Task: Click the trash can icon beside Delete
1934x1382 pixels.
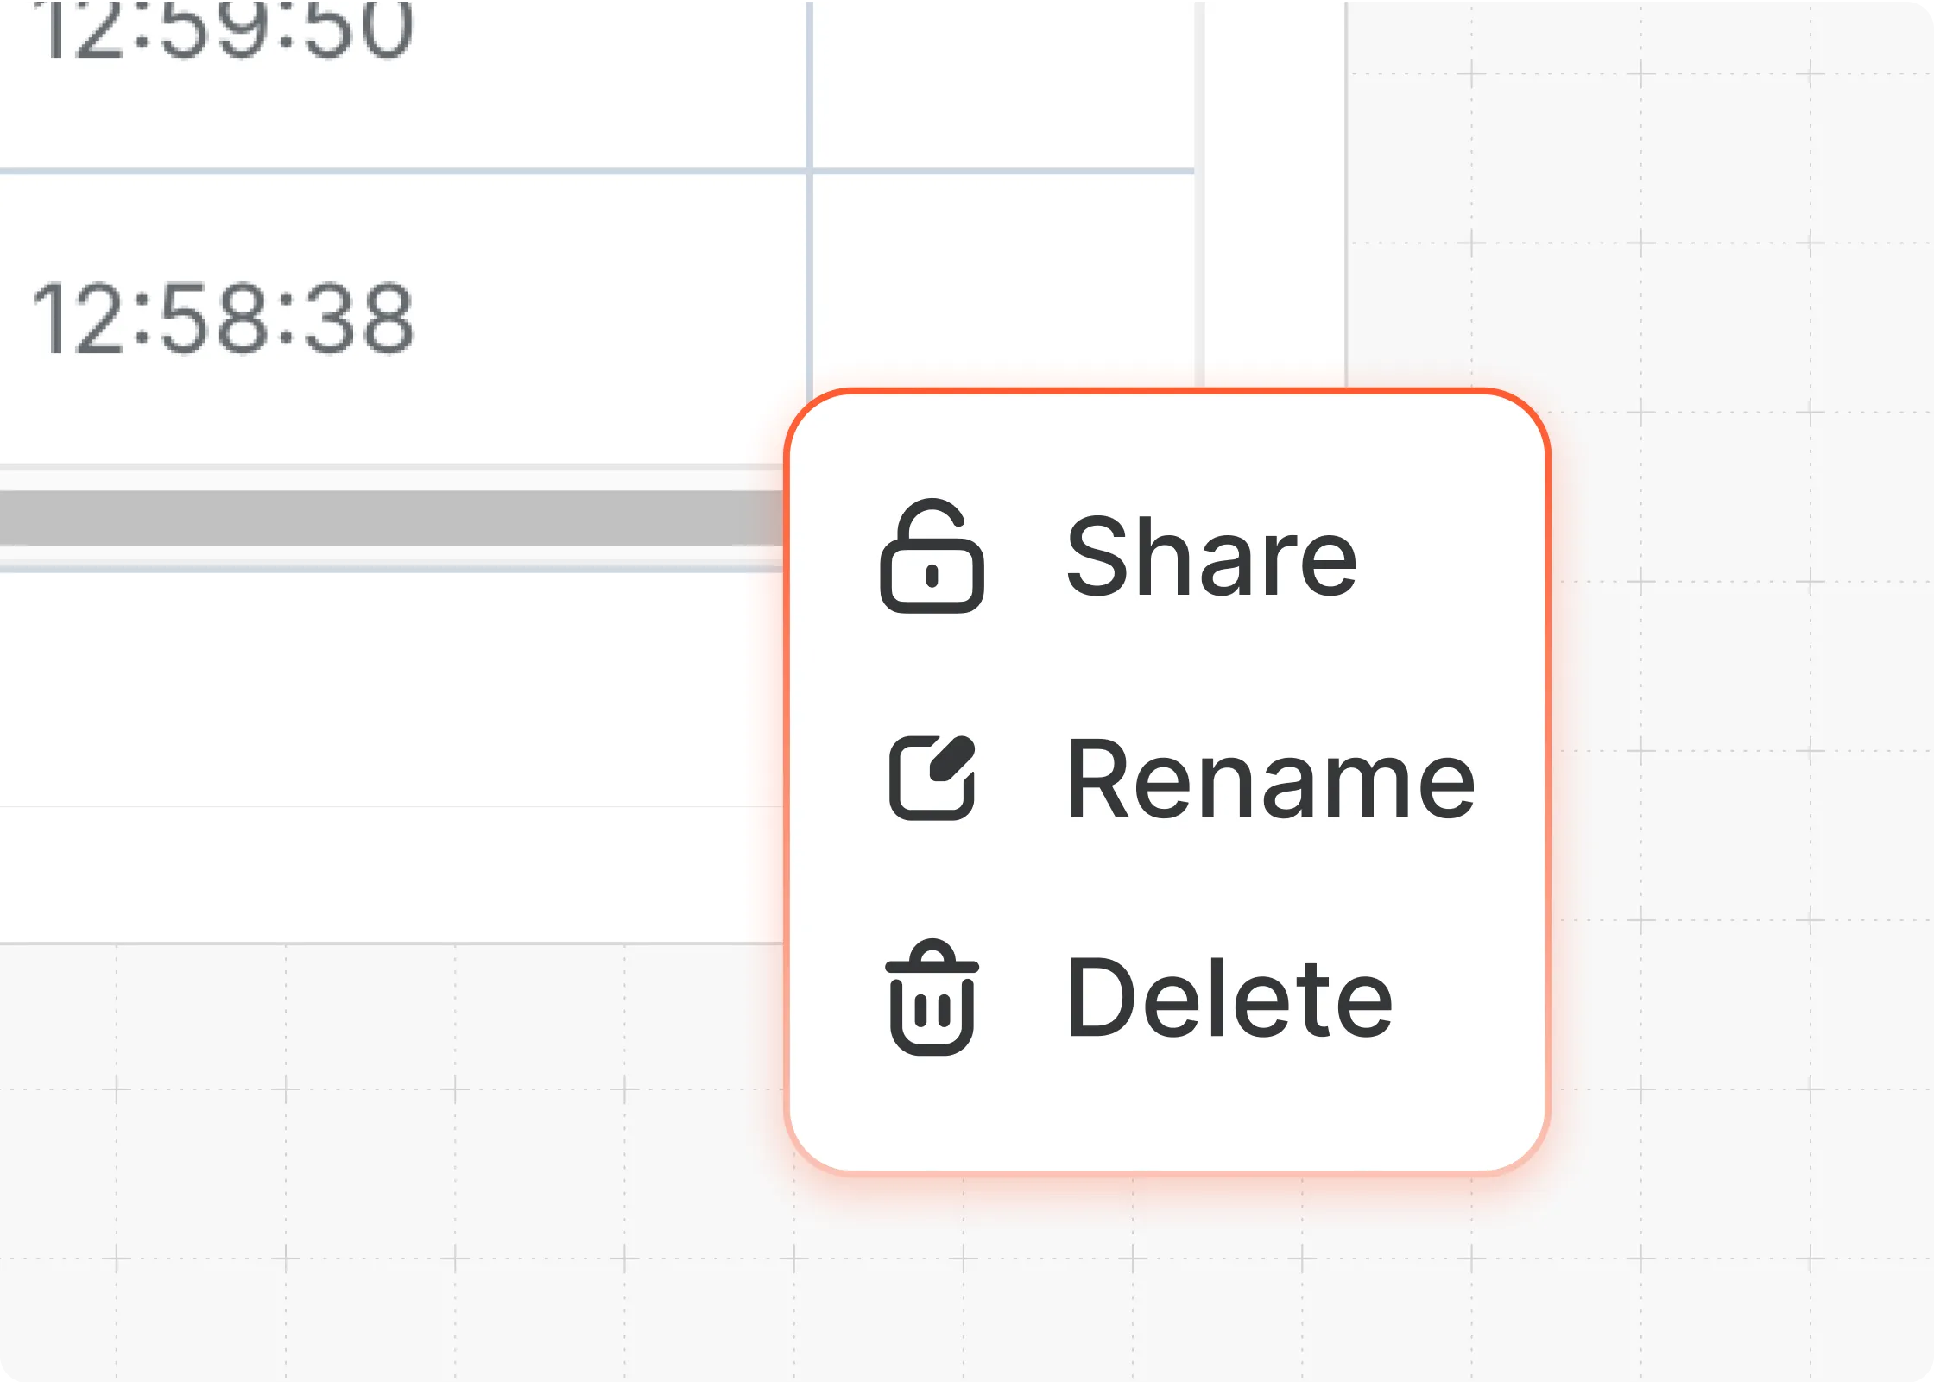Action: (932, 1001)
